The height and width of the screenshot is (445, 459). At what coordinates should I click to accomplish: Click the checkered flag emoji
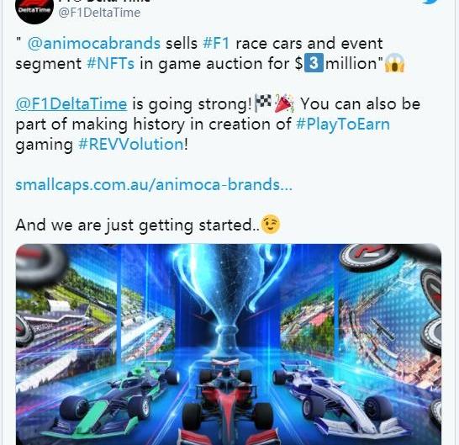(263, 103)
